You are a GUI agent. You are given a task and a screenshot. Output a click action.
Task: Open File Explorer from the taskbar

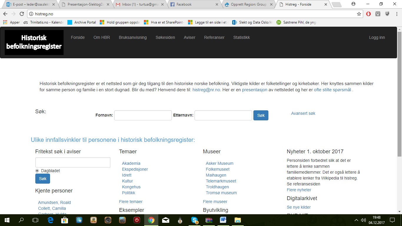[x=237, y=220]
